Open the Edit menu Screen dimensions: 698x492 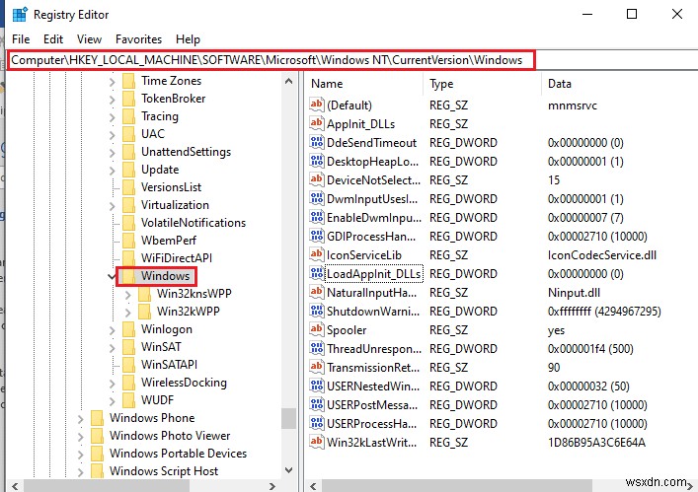[53, 39]
